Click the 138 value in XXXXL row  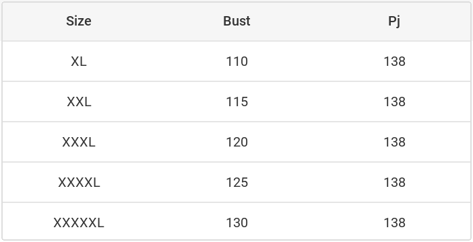[394, 182]
